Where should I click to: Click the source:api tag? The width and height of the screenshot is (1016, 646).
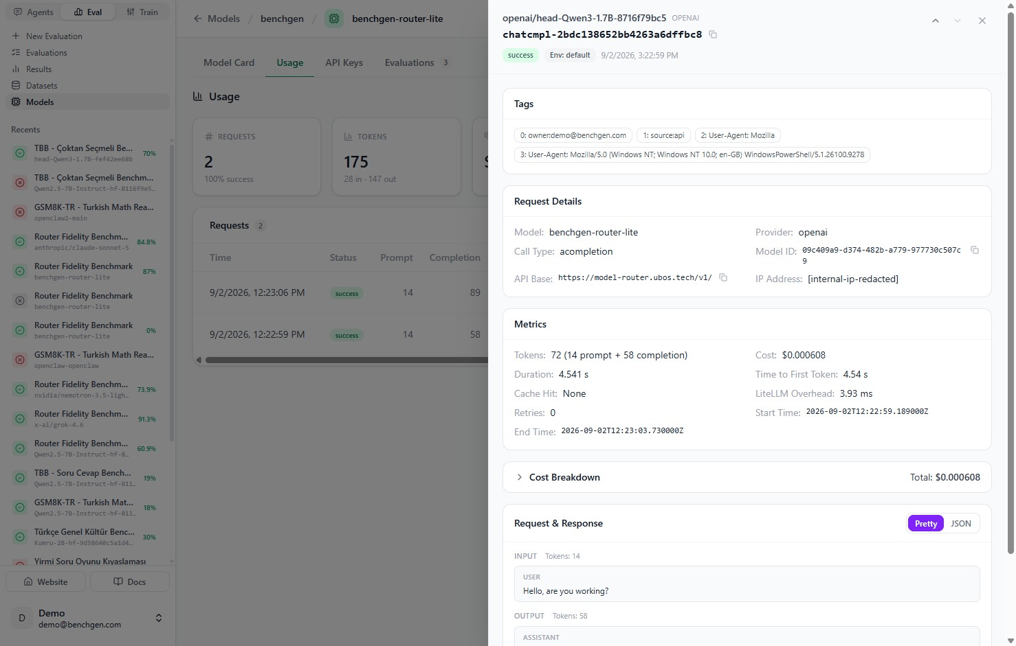point(663,135)
